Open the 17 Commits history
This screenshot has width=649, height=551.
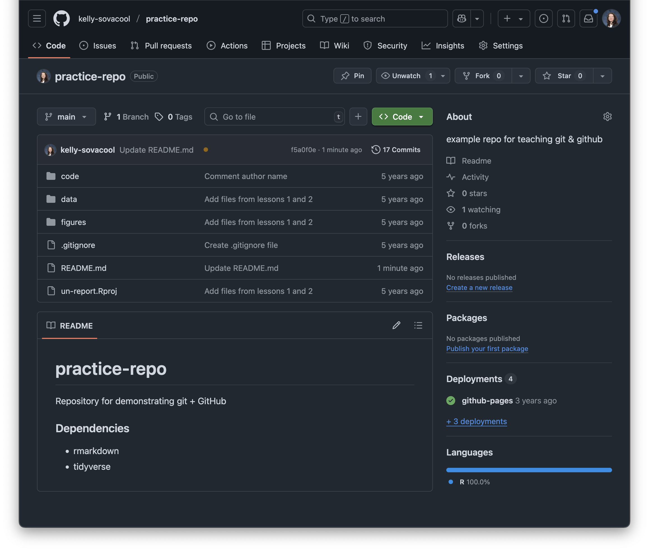point(396,150)
